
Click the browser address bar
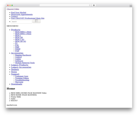[x=65, y=5]
